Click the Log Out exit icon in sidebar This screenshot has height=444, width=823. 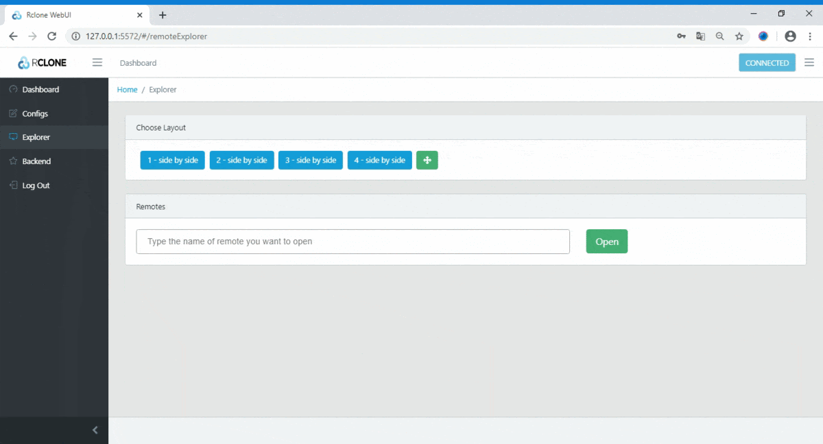click(13, 185)
